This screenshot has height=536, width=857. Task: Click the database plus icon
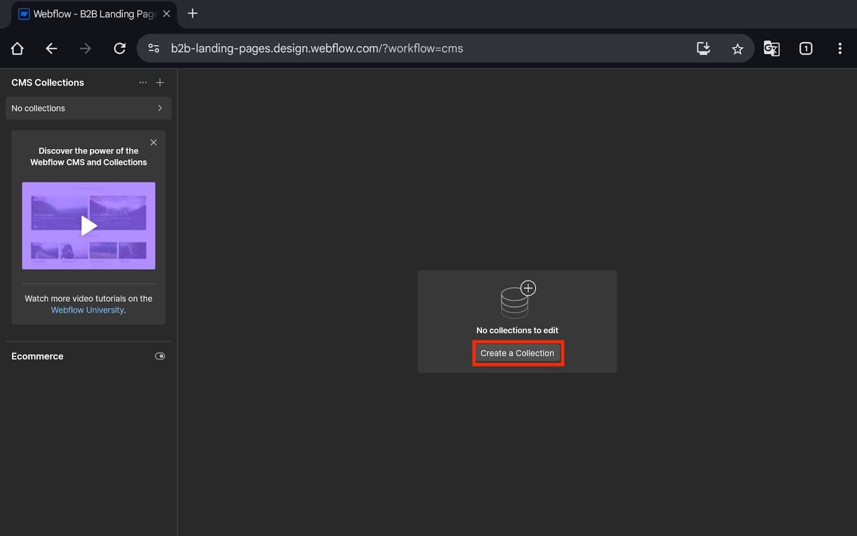pos(517,299)
